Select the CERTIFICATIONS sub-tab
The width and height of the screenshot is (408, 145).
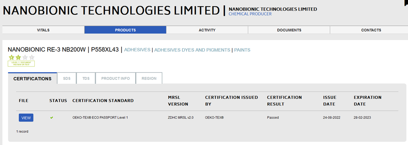tap(33, 78)
